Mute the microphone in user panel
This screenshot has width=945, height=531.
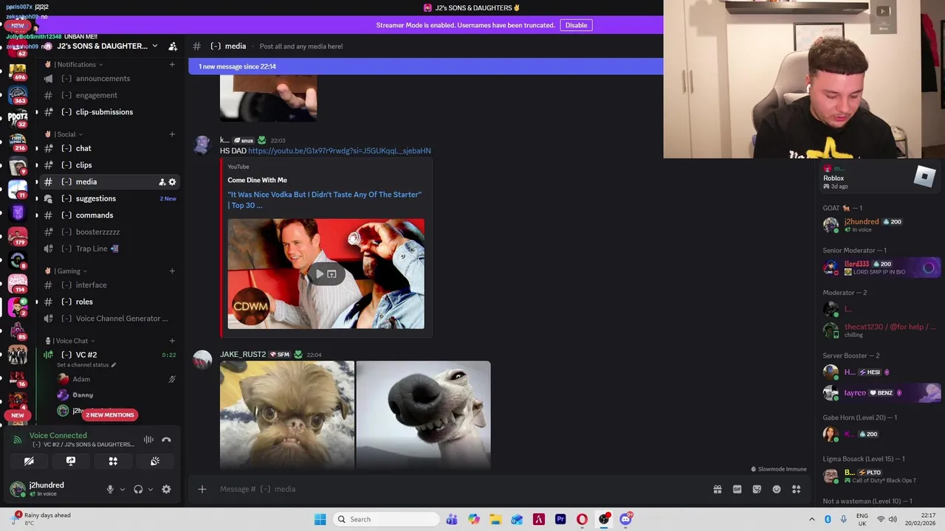[x=110, y=489]
